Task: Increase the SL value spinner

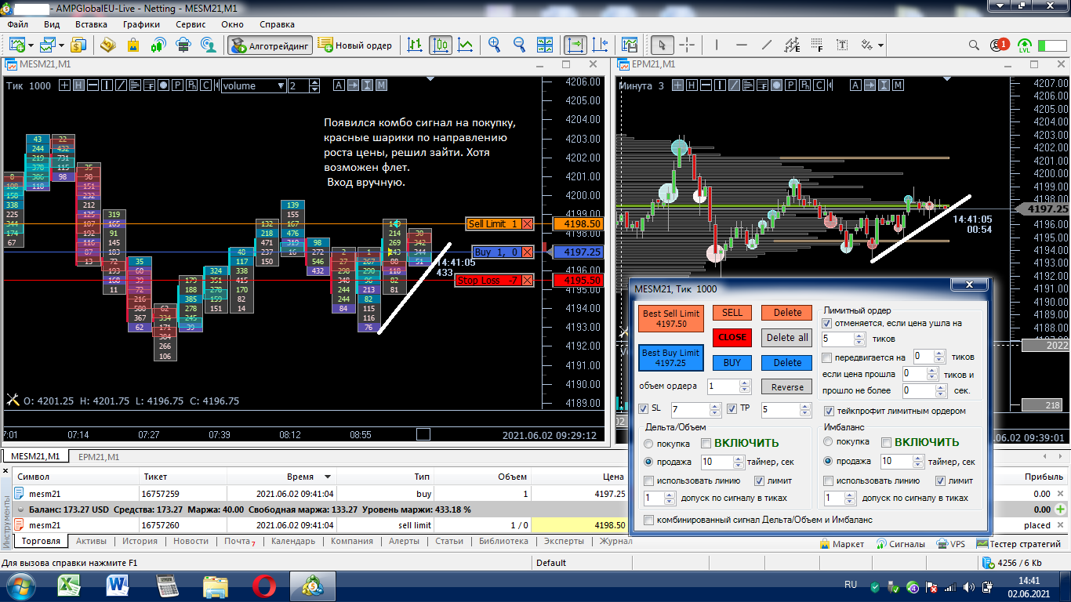Action: tap(715, 406)
